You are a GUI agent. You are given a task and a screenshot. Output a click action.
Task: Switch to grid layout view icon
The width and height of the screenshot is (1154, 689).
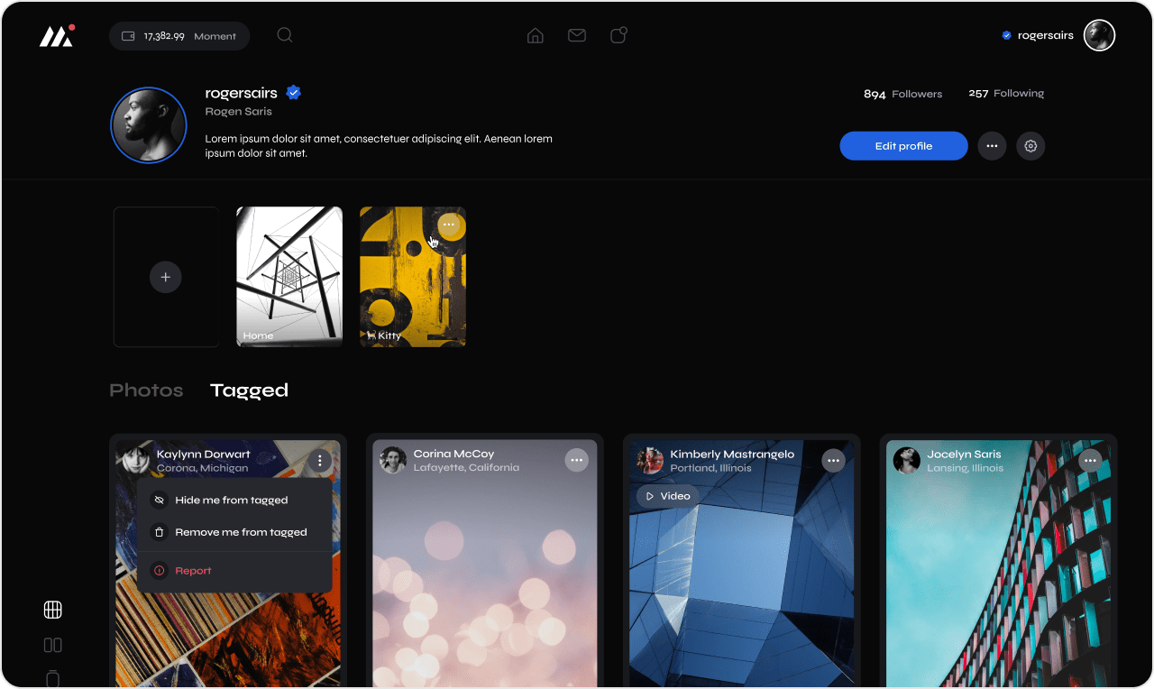53,610
